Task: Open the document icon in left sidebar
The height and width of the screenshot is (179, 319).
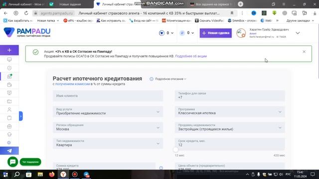Action: click(x=9, y=118)
